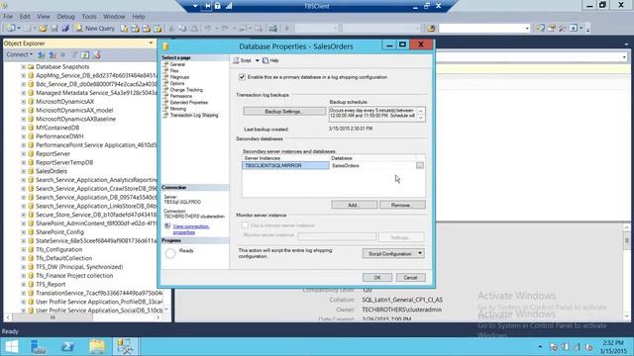This screenshot has width=634, height=356.
Task: Click the New Query toolbar button
Action: tap(95, 29)
